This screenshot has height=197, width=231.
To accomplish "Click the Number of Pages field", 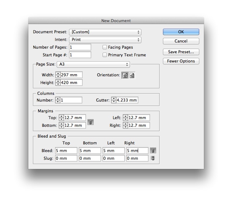I will point(80,47).
